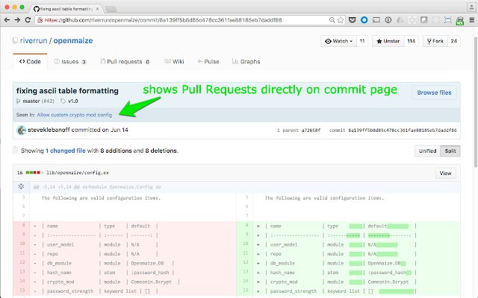Open the Pulse tab
This screenshot has height=298, width=478.
click(x=208, y=62)
